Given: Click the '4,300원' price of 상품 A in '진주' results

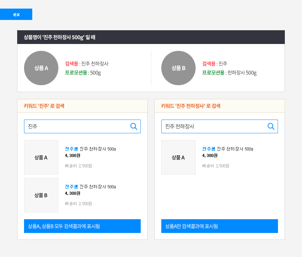Looking at the screenshot, I should pyautogui.click(x=73, y=156).
